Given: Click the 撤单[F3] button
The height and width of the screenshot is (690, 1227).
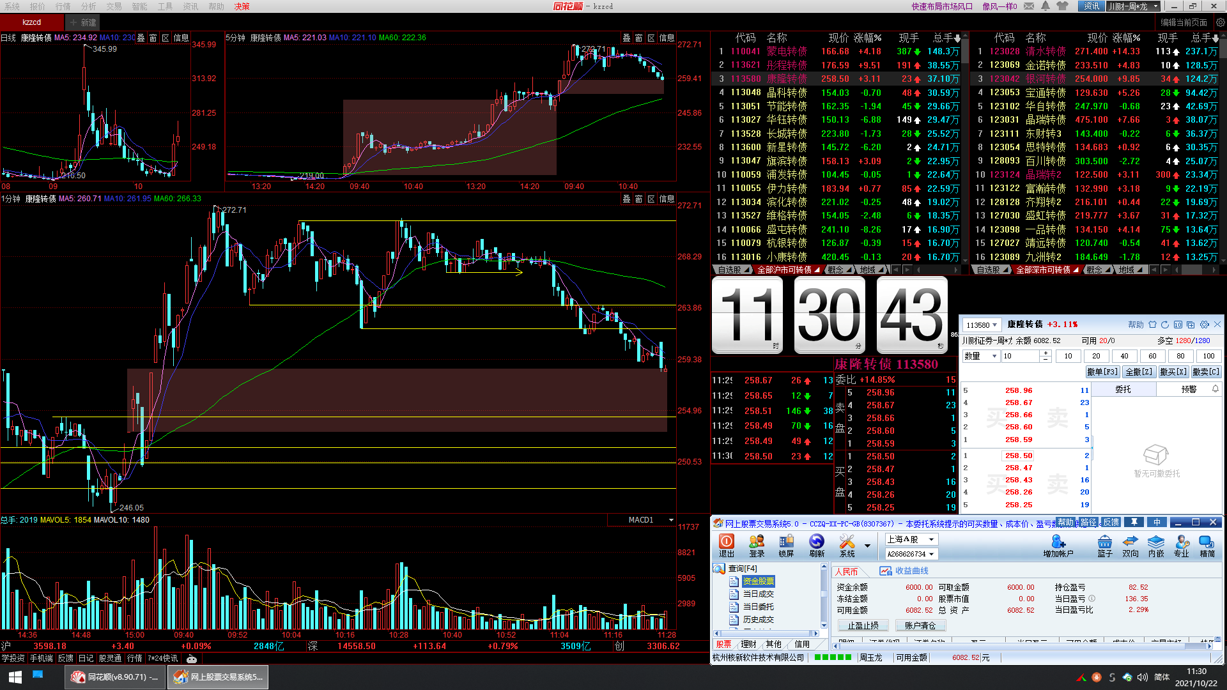Looking at the screenshot, I should click(1102, 372).
